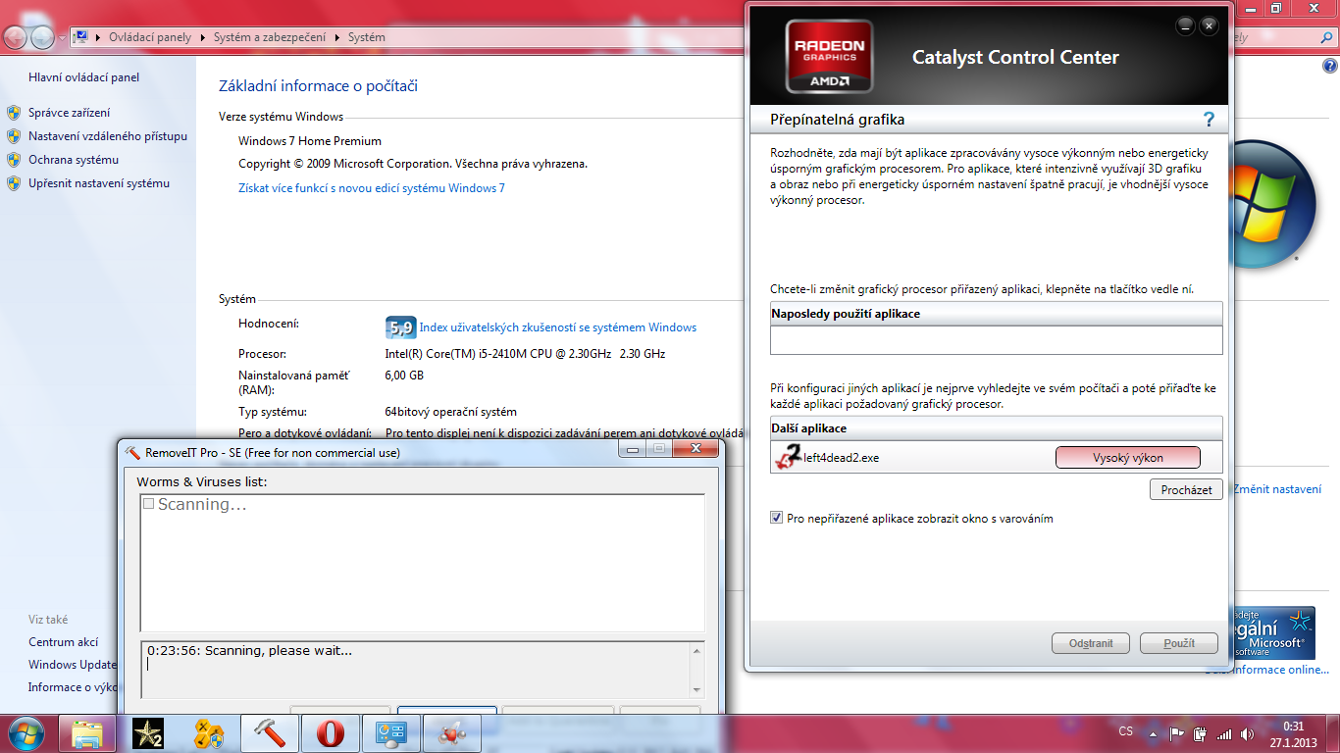Open Catalyst Control Center help question mark

click(1209, 120)
